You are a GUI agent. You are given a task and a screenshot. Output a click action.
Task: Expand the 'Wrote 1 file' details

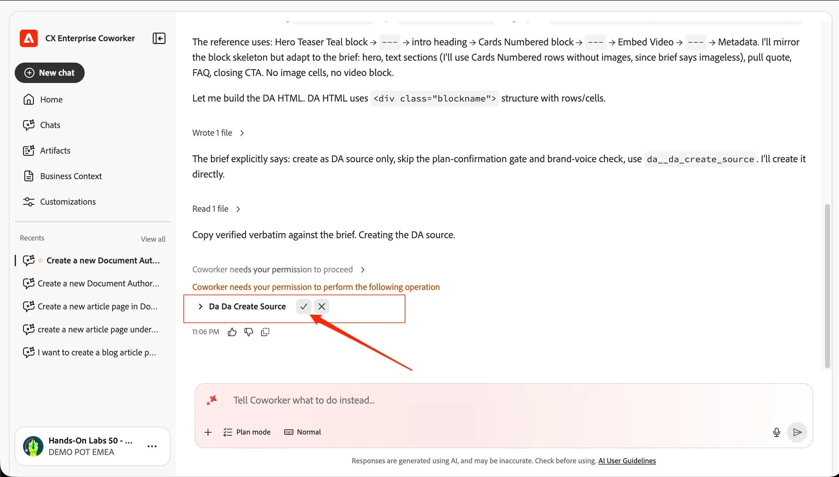(x=218, y=133)
